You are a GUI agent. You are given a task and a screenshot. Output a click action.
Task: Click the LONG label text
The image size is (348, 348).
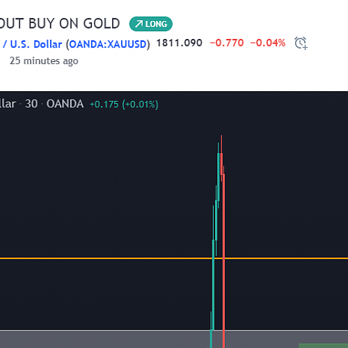pos(156,24)
